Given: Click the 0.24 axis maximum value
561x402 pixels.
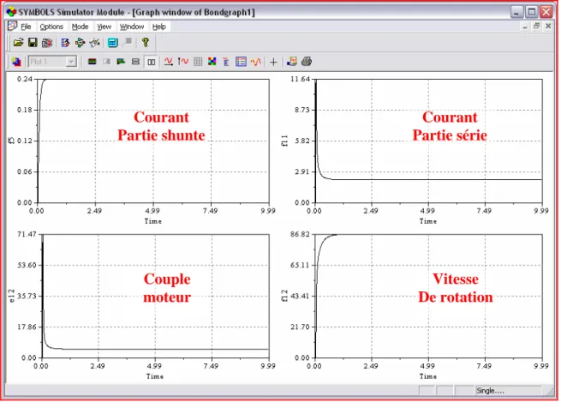Looking at the screenshot, I should pos(25,79).
